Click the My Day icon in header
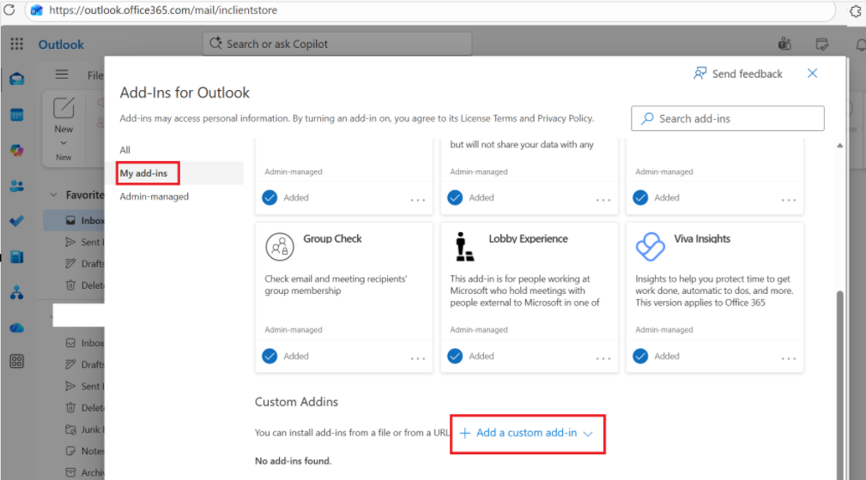The width and height of the screenshot is (866, 480). coord(822,44)
